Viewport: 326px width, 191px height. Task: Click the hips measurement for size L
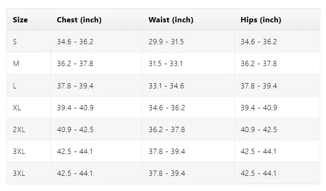point(258,86)
